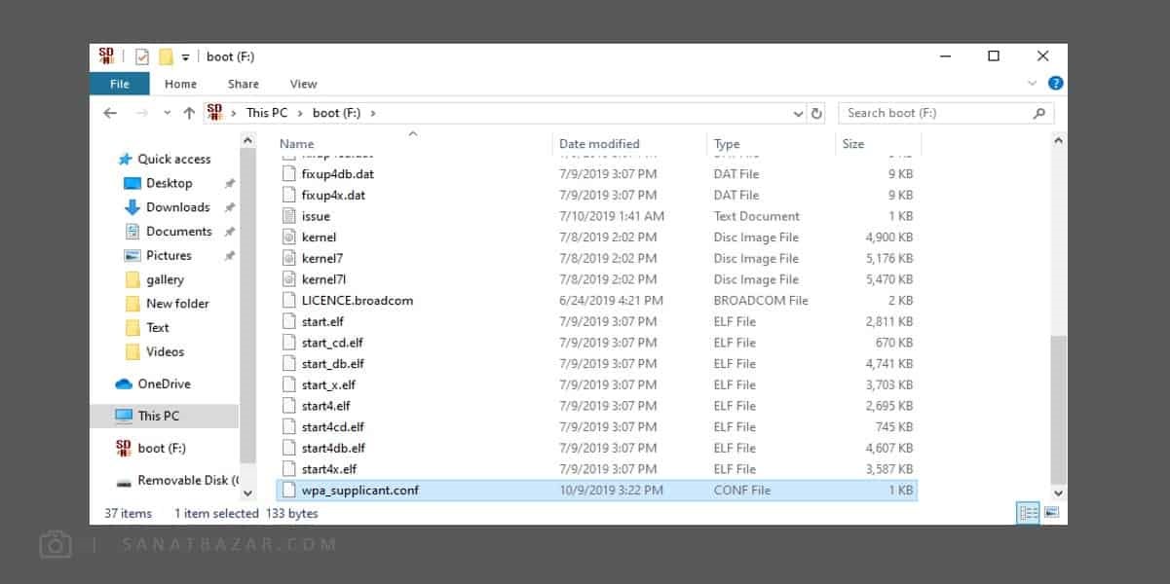Screen dimensions: 1170x584
Task: Sort by the Type column header
Action: (727, 144)
